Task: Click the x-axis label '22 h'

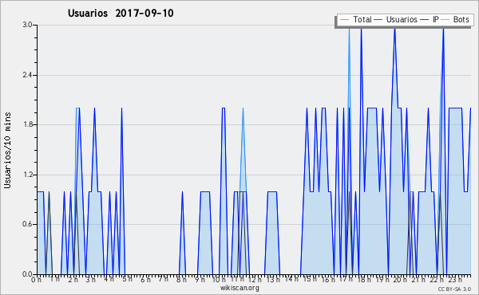Action: pos(436,279)
